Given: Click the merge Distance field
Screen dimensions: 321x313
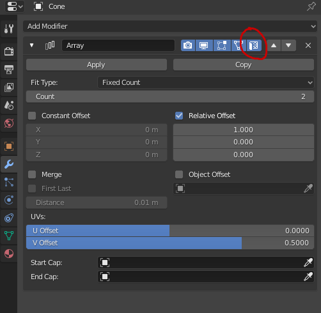Looking at the screenshot, I should [x=97, y=202].
